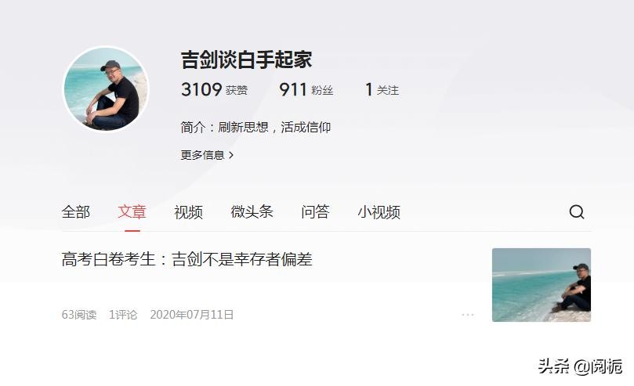Click the profile name 吉剑谈白手起家

pyautogui.click(x=246, y=60)
